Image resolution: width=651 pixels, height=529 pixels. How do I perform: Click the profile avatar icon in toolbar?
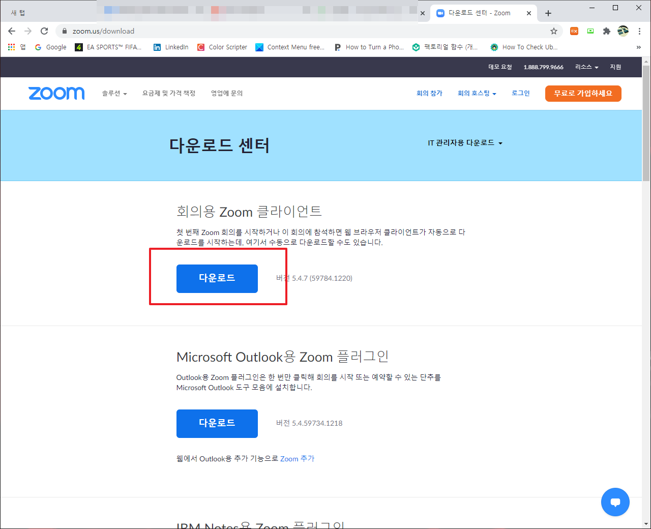pos(623,31)
